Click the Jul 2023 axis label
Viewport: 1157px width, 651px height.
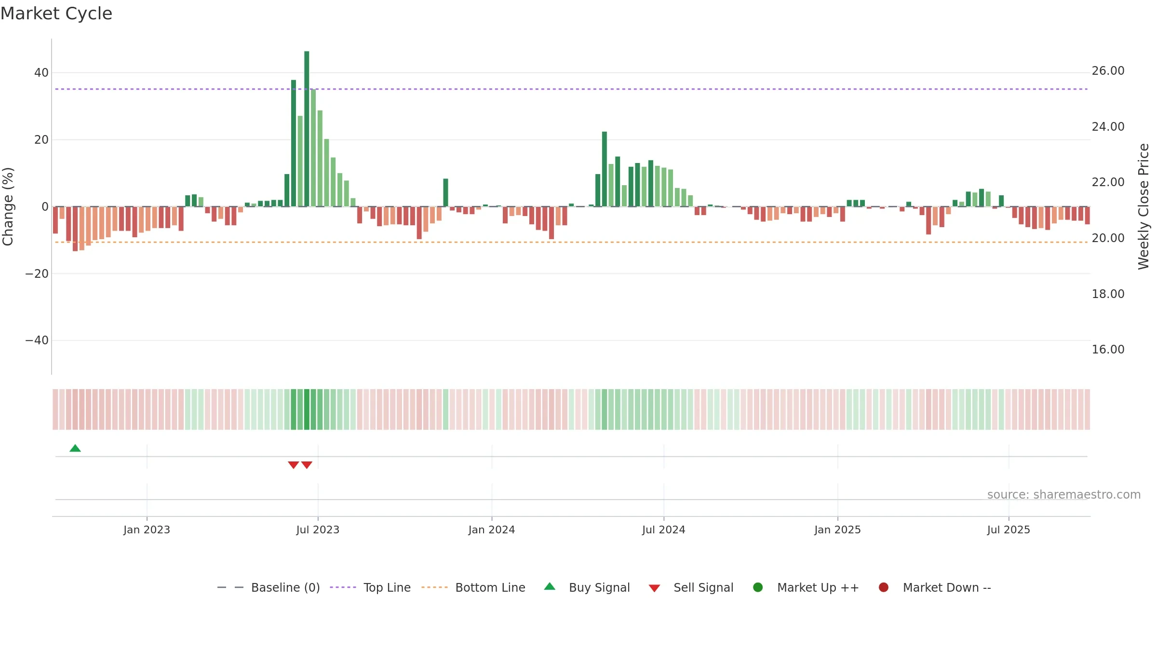pyautogui.click(x=318, y=529)
